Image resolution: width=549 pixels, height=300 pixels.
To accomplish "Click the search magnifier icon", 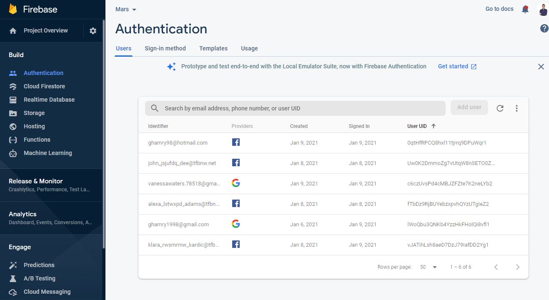I will click(x=155, y=108).
